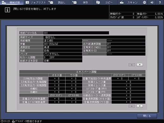Click the globe language icon
Screen dimensions: 164x123
click(x=144, y=2)
